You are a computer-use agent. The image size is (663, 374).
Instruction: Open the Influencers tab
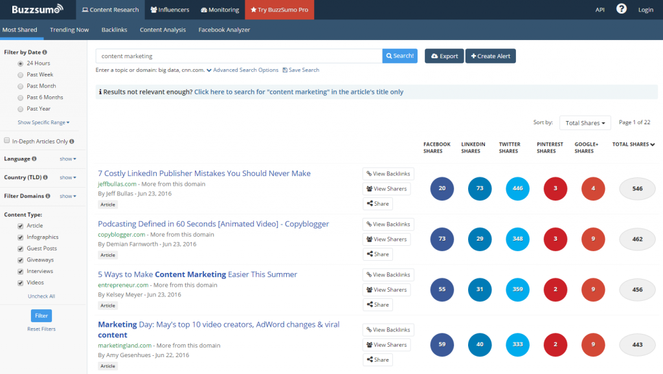point(170,10)
